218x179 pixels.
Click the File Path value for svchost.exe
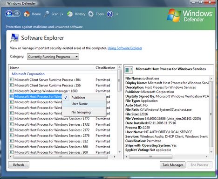(x=166, y=110)
